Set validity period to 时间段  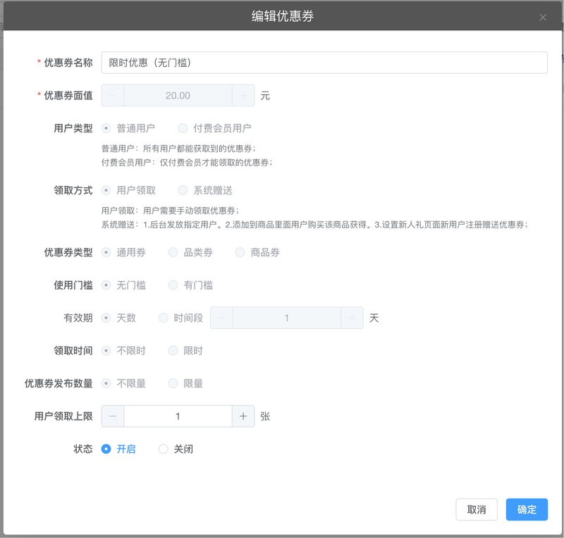[181, 318]
